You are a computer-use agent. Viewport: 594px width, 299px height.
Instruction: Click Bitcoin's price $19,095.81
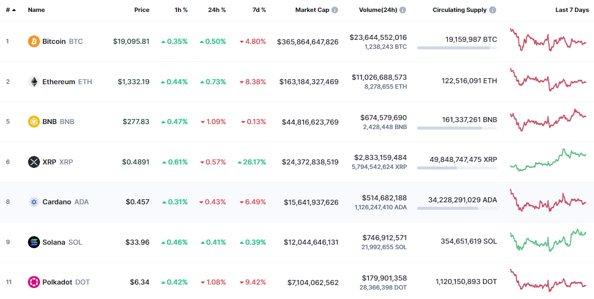(131, 41)
